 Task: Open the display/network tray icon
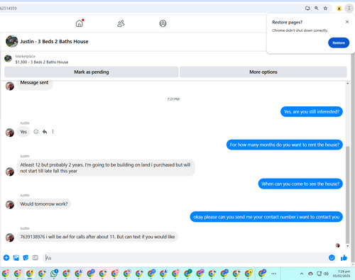319,274
